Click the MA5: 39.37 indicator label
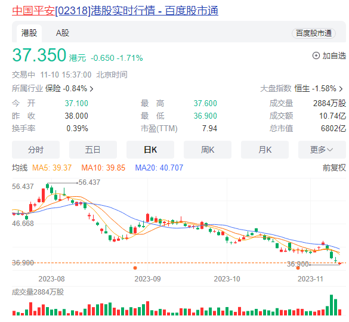Screen dimensions: 349x322 pos(52,168)
